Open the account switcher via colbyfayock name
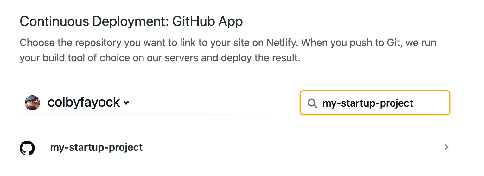 coord(84,103)
